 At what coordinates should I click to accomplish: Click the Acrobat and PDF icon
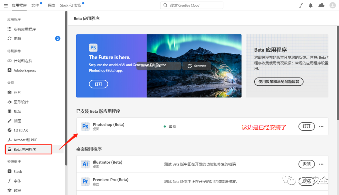[9, 140]
